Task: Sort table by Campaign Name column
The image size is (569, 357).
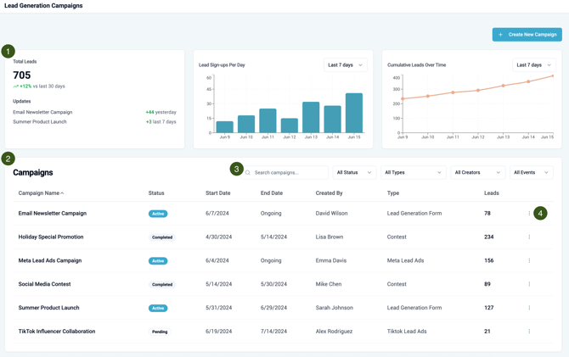Action: point(41,193)
